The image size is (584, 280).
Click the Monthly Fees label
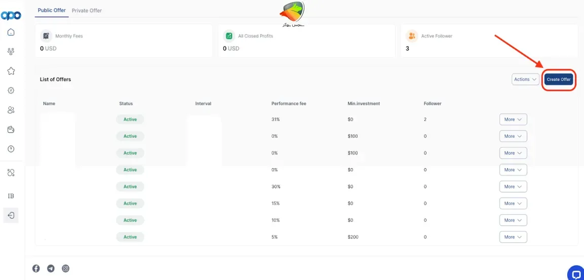coord(69,36)
